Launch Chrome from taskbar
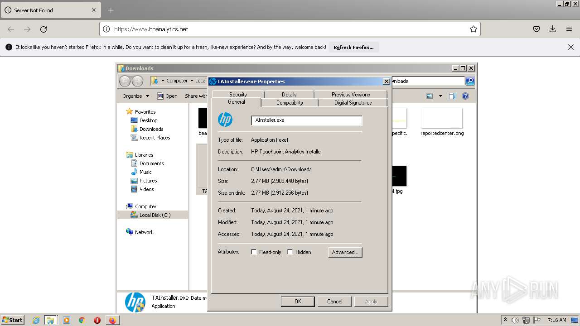580x326 pixels. coord(82,320)
